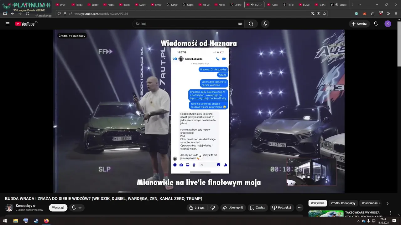Select the Wszystkie filter chip
Screen dimensions: 401x225
click(318, 203)
